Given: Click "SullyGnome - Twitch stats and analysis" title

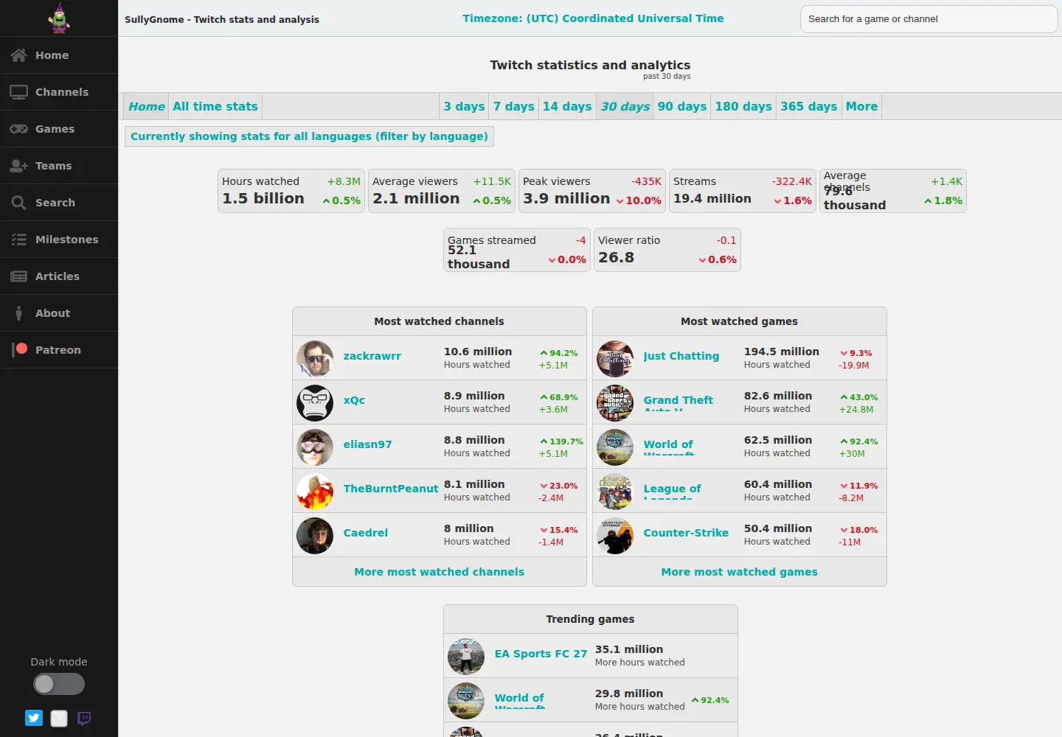Looking at the screenshot, I should (x=222, y=19).
